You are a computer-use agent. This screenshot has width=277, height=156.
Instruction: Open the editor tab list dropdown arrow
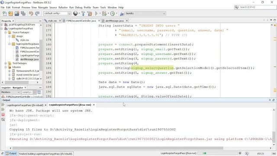pos(271,20)
